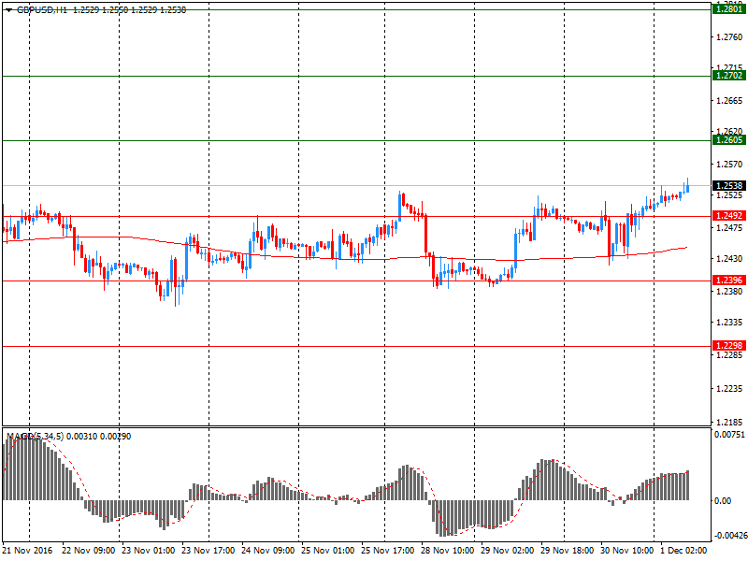Click the 24 Nov 09:00 time label
Viewport: 748px width, 561px height.
coord(267,550)
